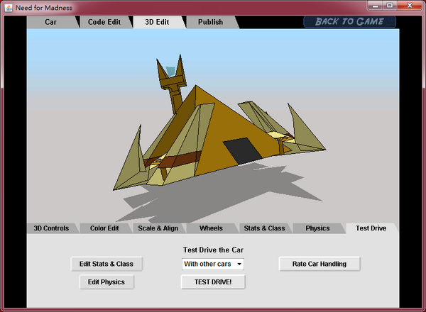
Task: Open the 3D Controls tab
Action: coord(51,228)
